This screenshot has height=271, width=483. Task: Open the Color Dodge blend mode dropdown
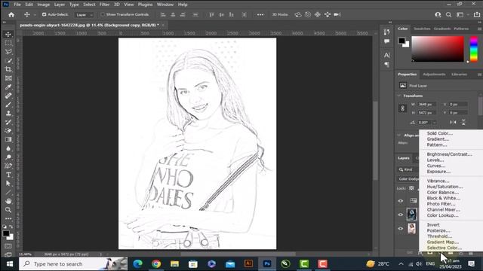coord(408,179)
